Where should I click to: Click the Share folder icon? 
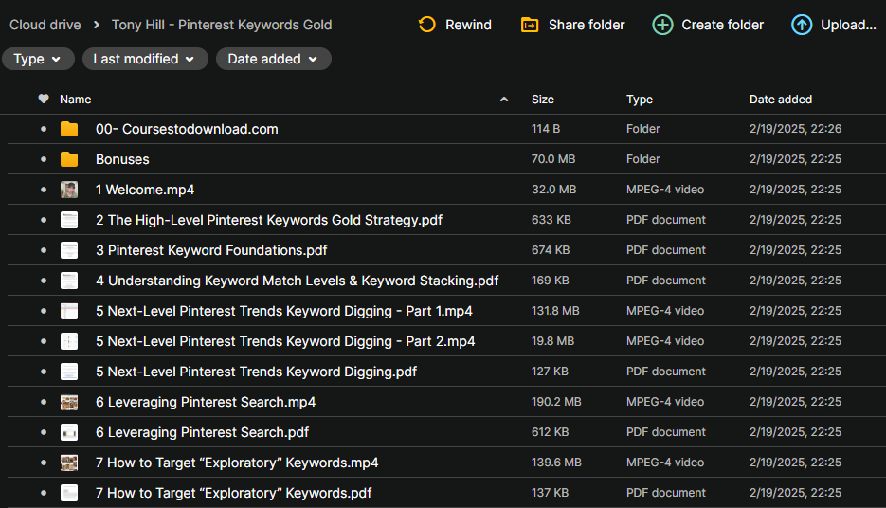530,25
